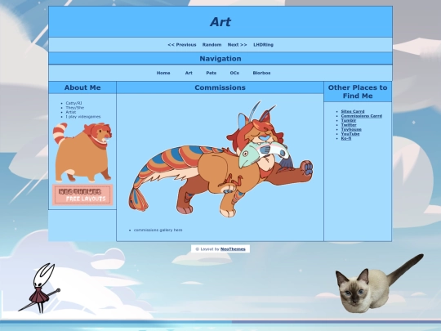Click the 'Navigation' heading bar
441x331 pixels.
click(x=220, y=59)
